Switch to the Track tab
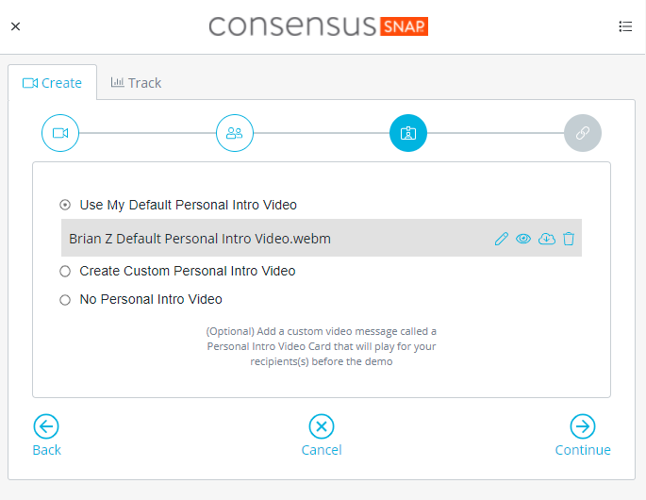Screen dimensions: 646x500 (136, 83)
